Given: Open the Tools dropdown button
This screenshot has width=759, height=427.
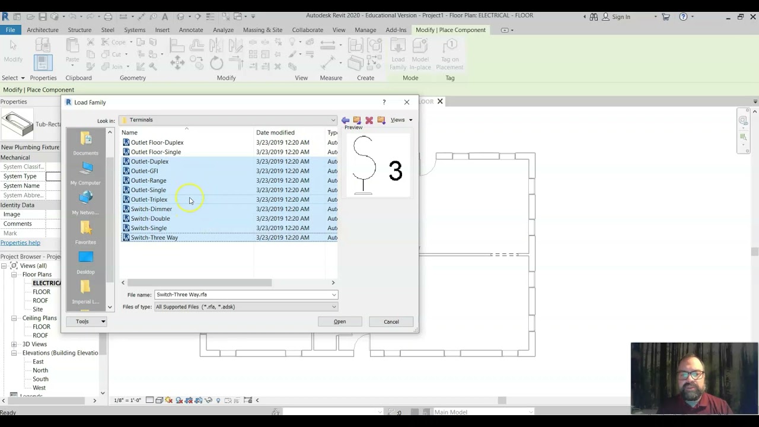Looking at the screenshot, I should pos(87,321).
